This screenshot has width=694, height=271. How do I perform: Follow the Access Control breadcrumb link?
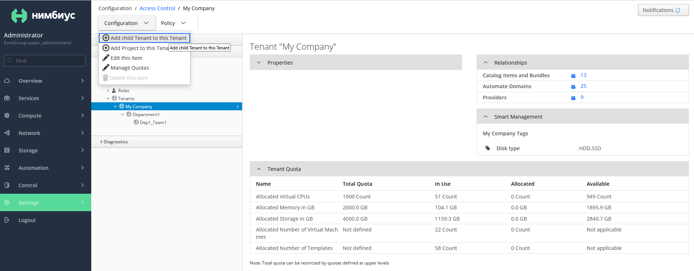(x=157, y=8)
